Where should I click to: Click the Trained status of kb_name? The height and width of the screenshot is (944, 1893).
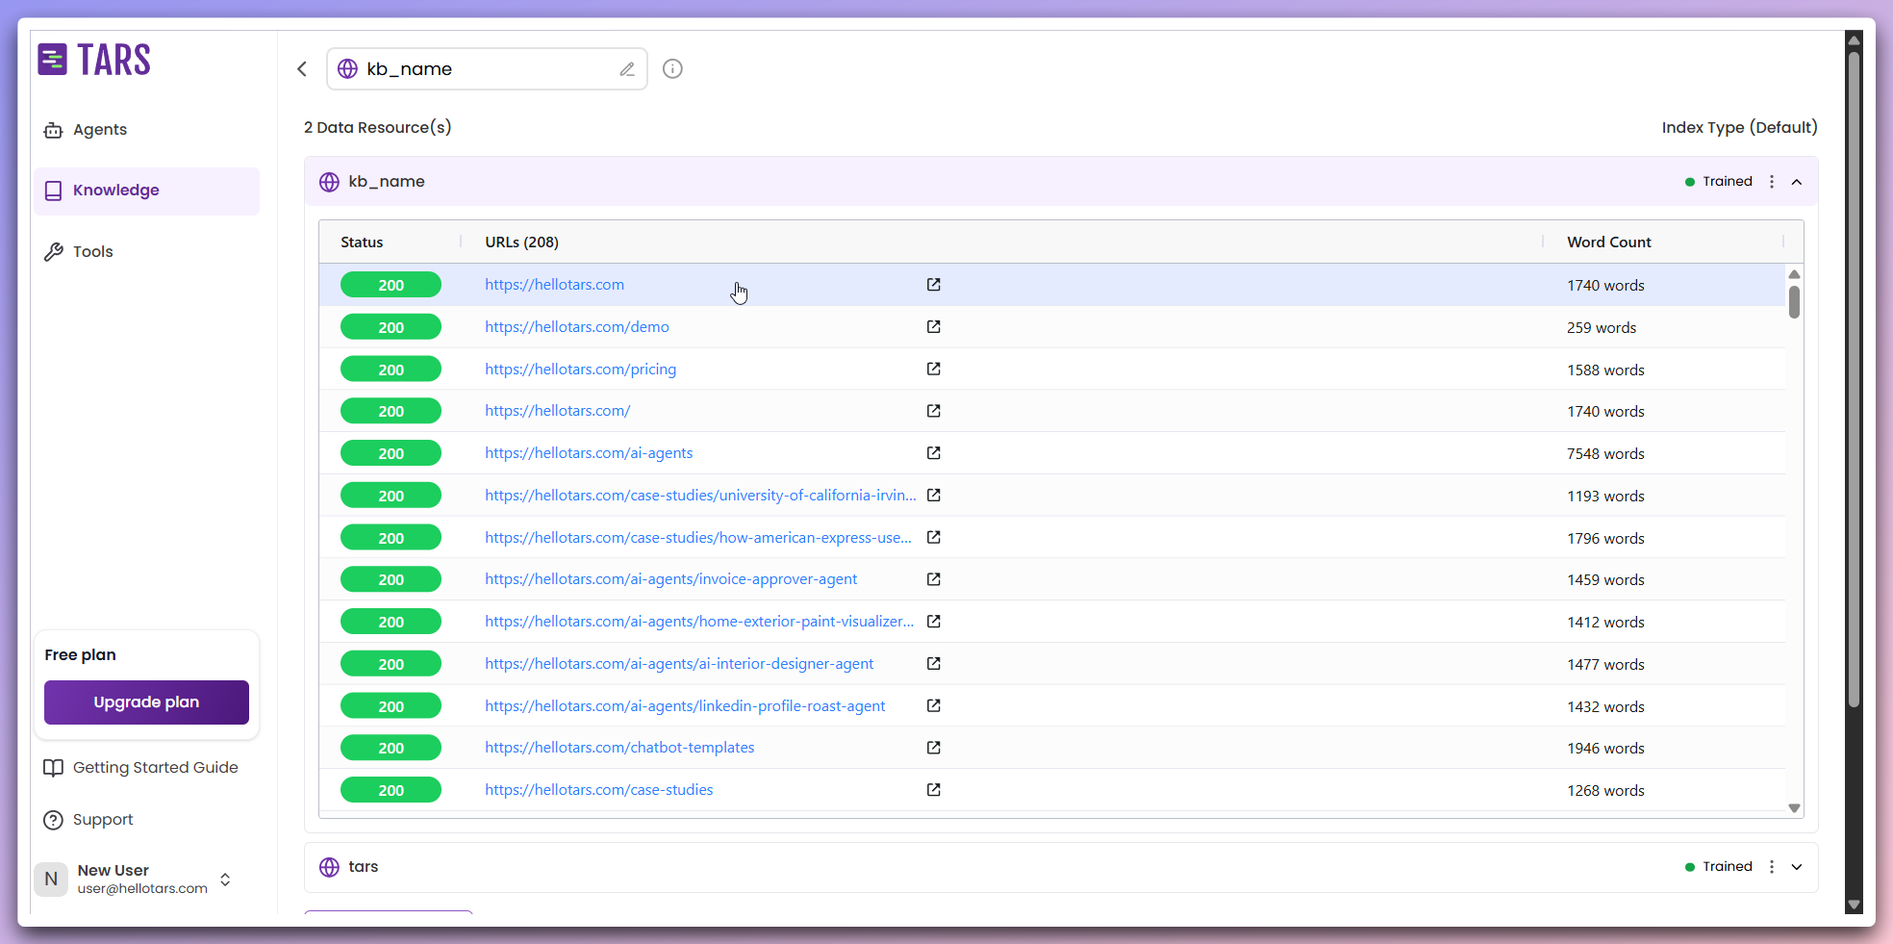point(1719,182)
